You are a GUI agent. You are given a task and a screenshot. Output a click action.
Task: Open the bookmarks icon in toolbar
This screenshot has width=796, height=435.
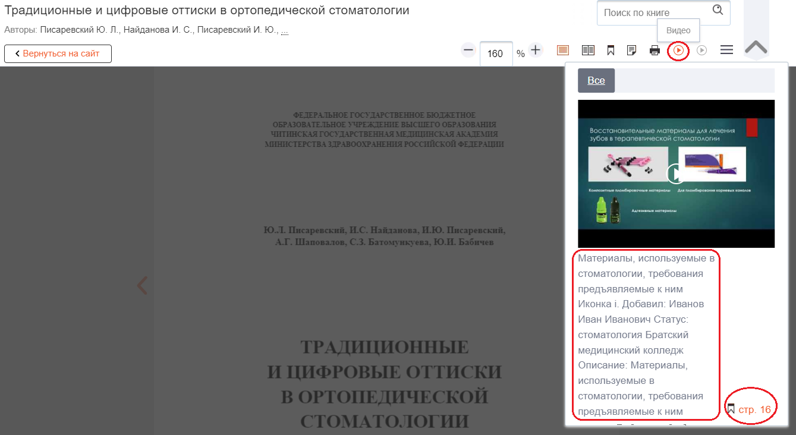611,51
